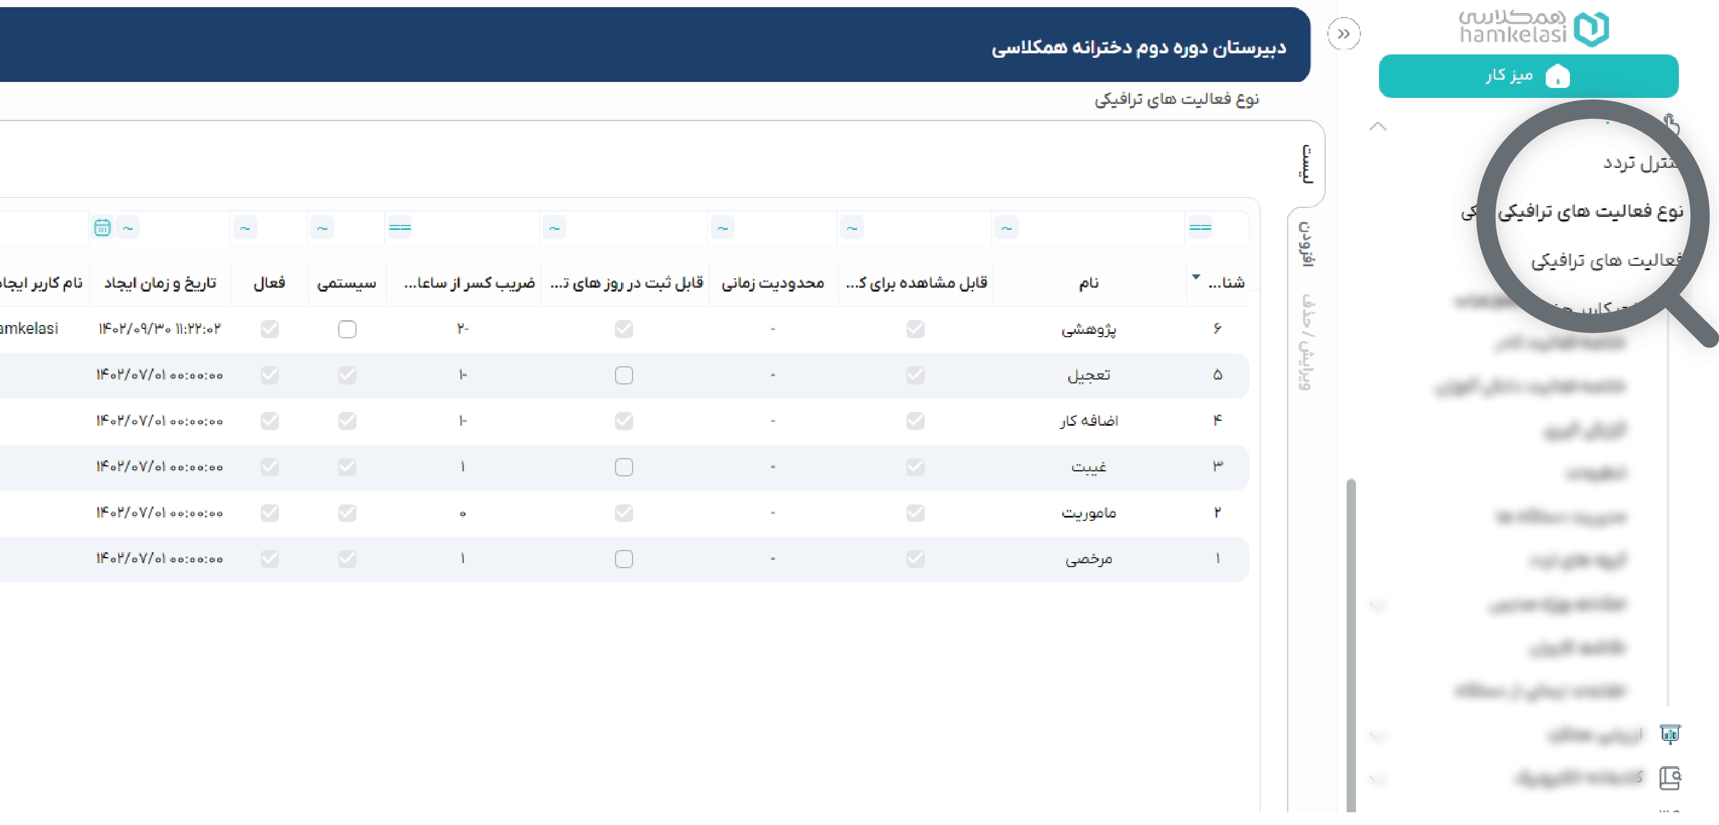1719x825 pixels.
Task: Sort by سیستمی column header
Action: (x=347, y=283)
